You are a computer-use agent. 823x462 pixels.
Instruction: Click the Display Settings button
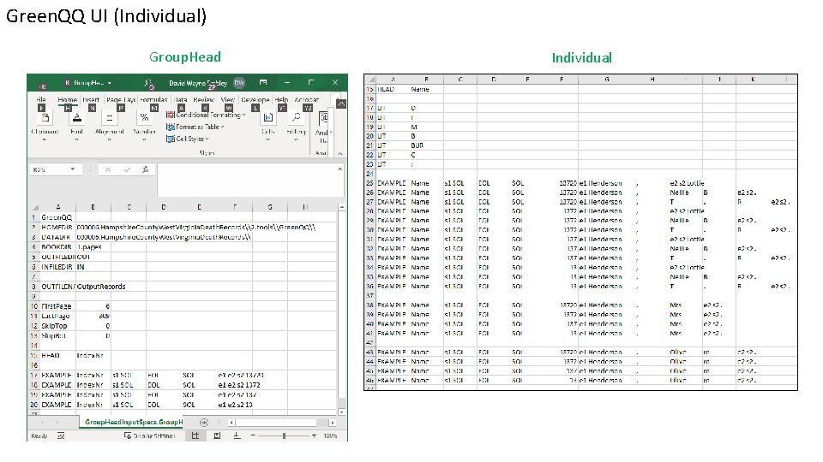(x=149, y=435)
